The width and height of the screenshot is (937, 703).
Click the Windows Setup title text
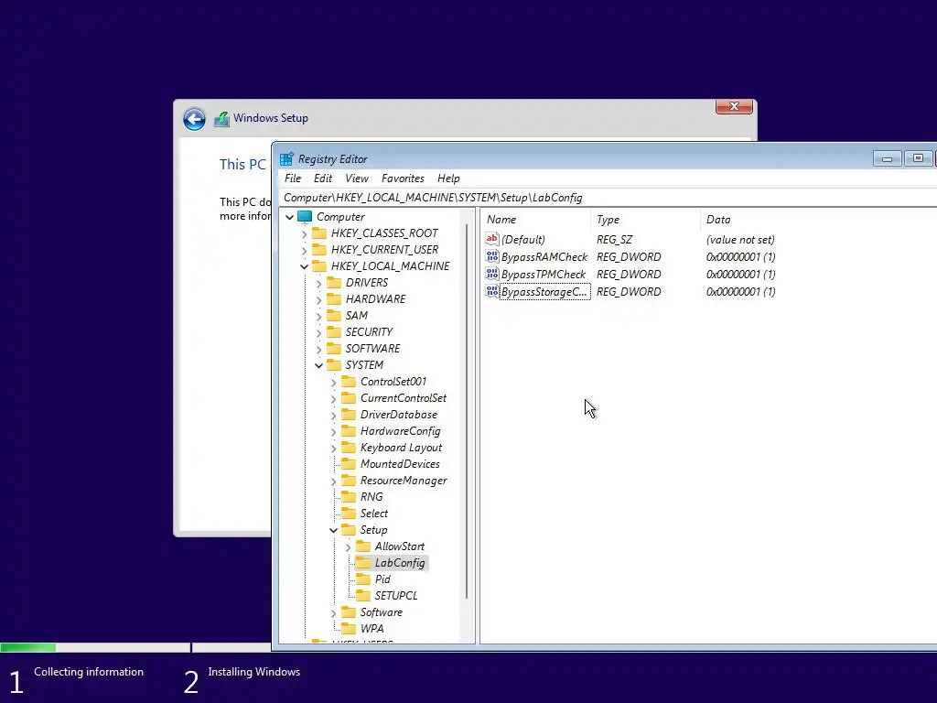point(271,118)
